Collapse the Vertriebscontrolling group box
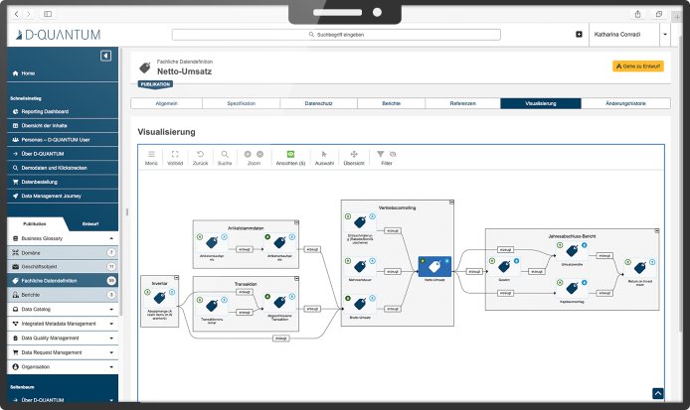 449,203
